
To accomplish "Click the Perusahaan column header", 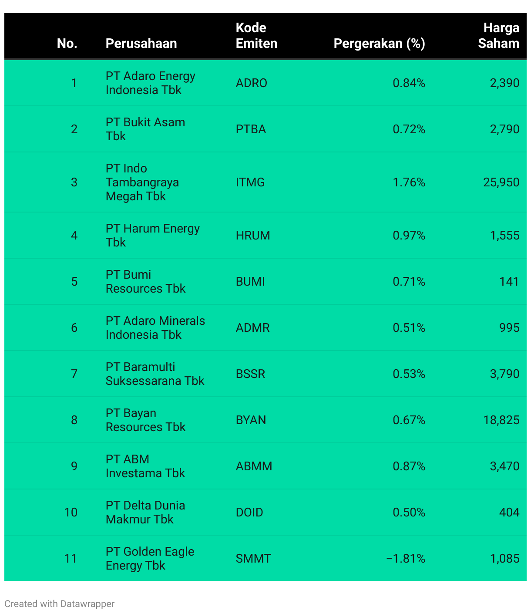I will [x=141, y=44].
